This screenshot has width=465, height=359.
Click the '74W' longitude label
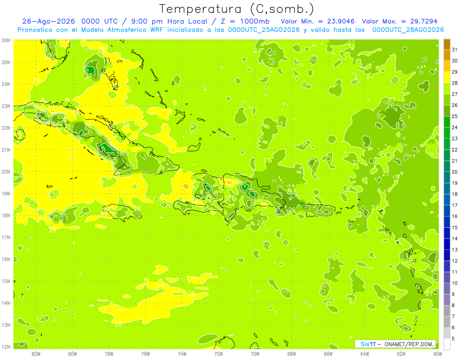[x=182, y=354]
